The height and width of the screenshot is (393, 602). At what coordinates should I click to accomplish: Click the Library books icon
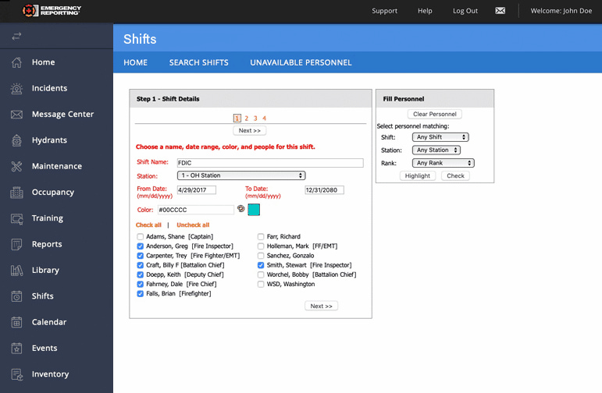click(x=16, y=271)
